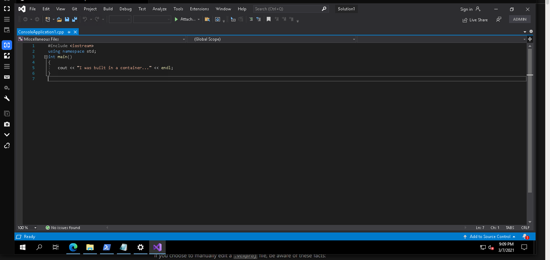
Task: Click the Undo arrow icon
Action: point(85,19)
